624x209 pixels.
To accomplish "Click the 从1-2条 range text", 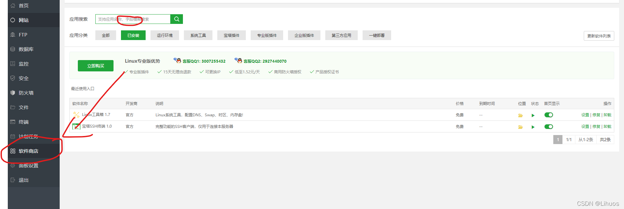I will tap(586, 140).
